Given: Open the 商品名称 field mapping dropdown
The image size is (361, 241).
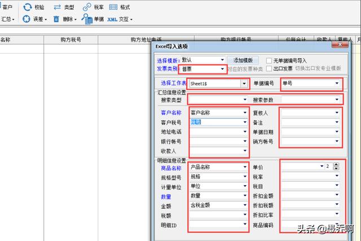Looking at the screenshot, I should click(244, 167).
